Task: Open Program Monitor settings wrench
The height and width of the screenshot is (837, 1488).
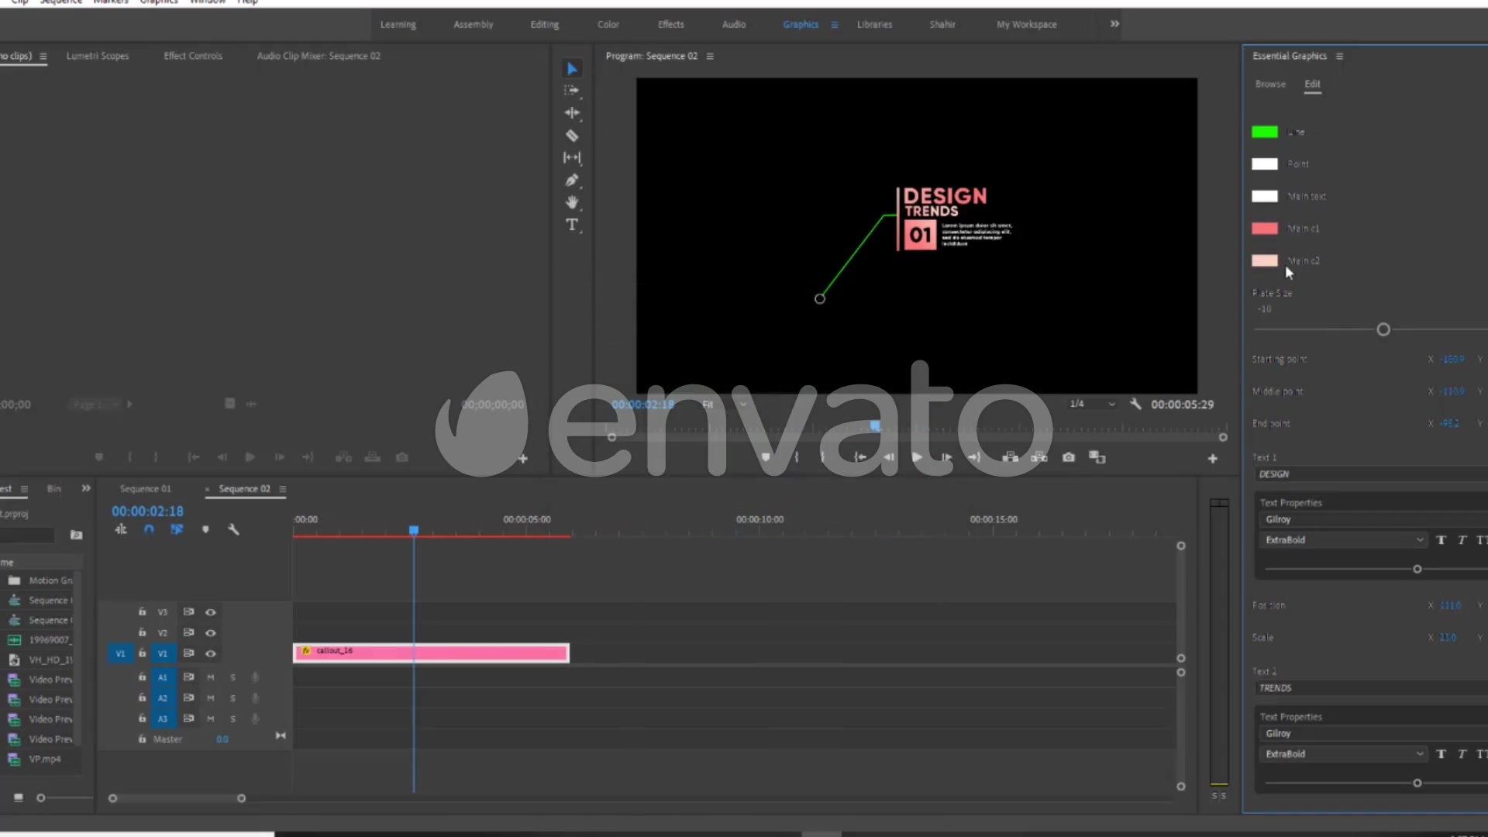Action: pos(1135,404)
